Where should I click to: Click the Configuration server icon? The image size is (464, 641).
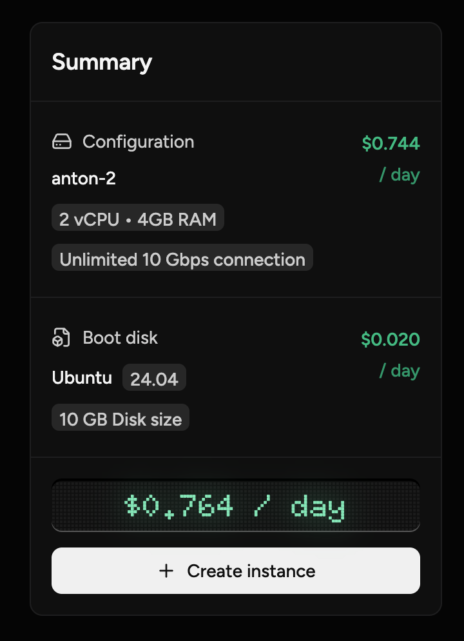tap(61, 142)
